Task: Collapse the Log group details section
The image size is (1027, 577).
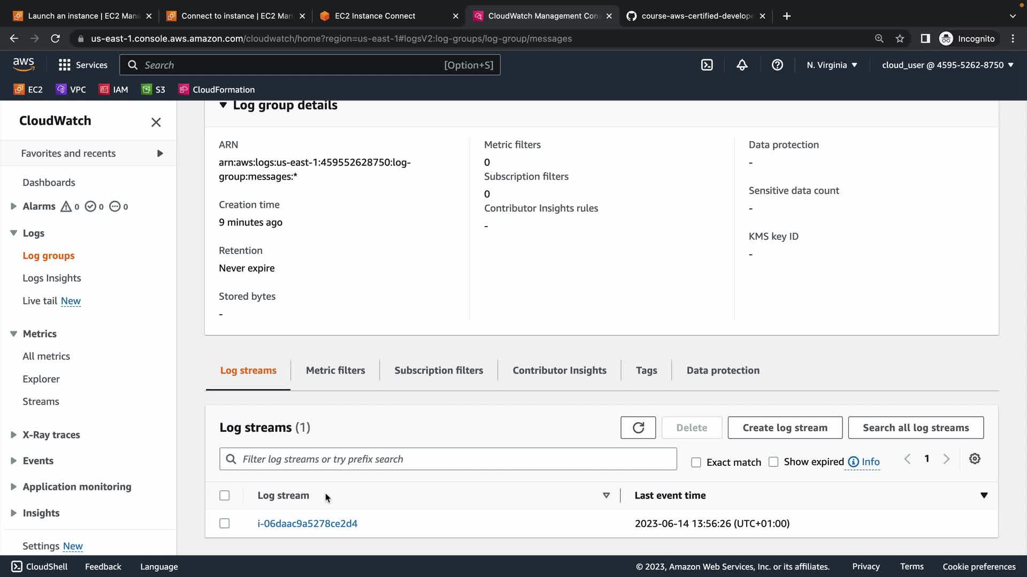Action: click(223, 105)
